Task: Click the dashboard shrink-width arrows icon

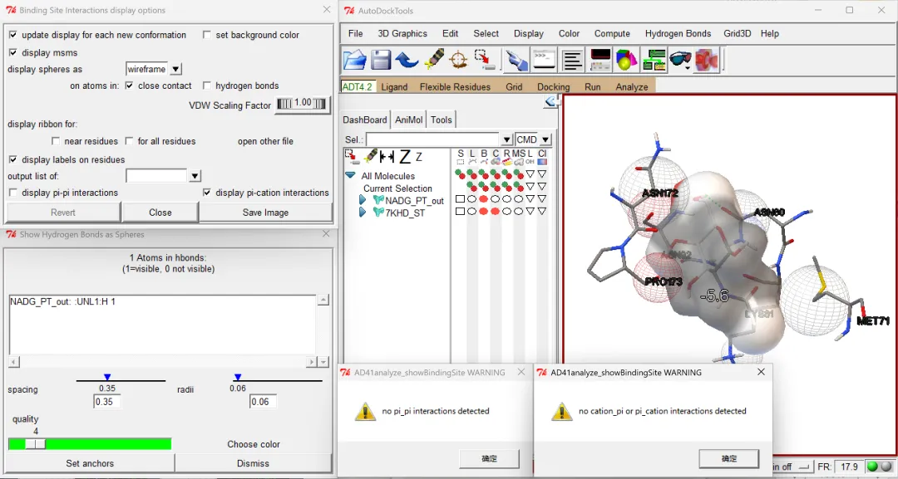Action: (387, 156)
